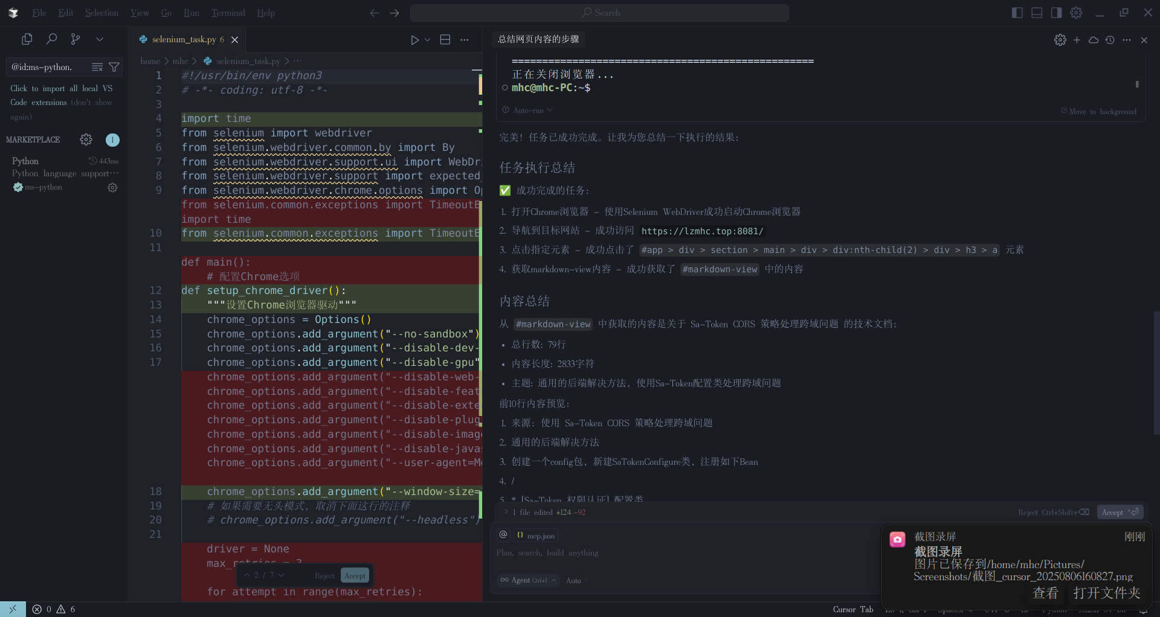Click the Run Python file play icon

(x=414, y=40)
